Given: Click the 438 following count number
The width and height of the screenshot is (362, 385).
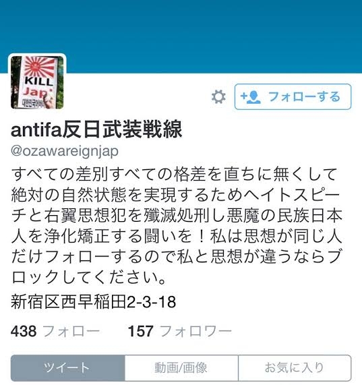Looking at the screenshot, I should coord(24,331).
